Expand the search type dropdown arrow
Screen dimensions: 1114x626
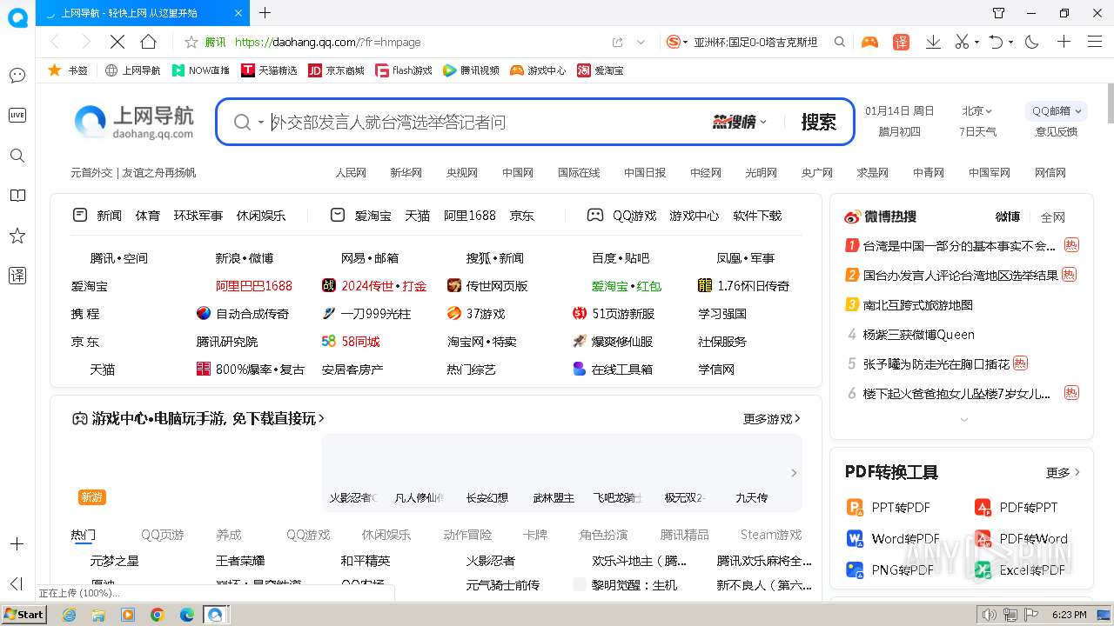[260, 123]
